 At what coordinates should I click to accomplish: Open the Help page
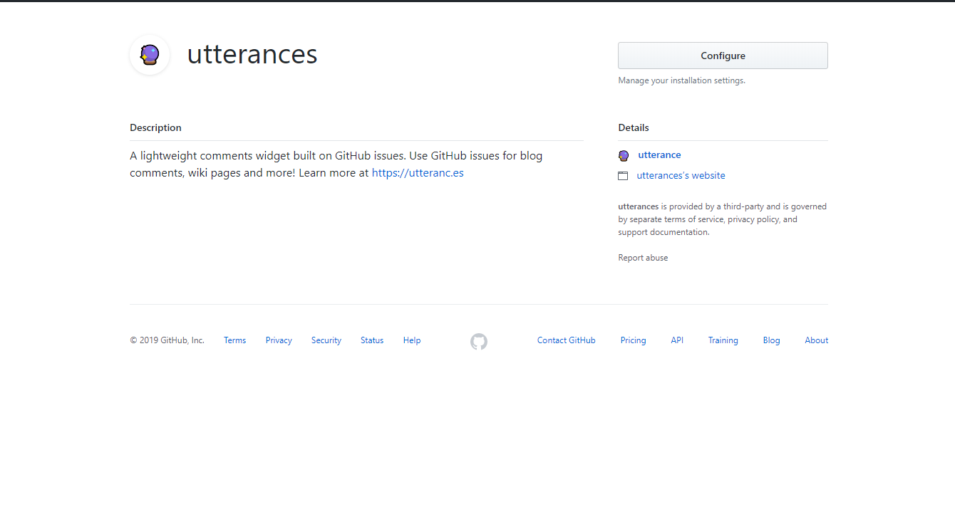tap(411, 340)
